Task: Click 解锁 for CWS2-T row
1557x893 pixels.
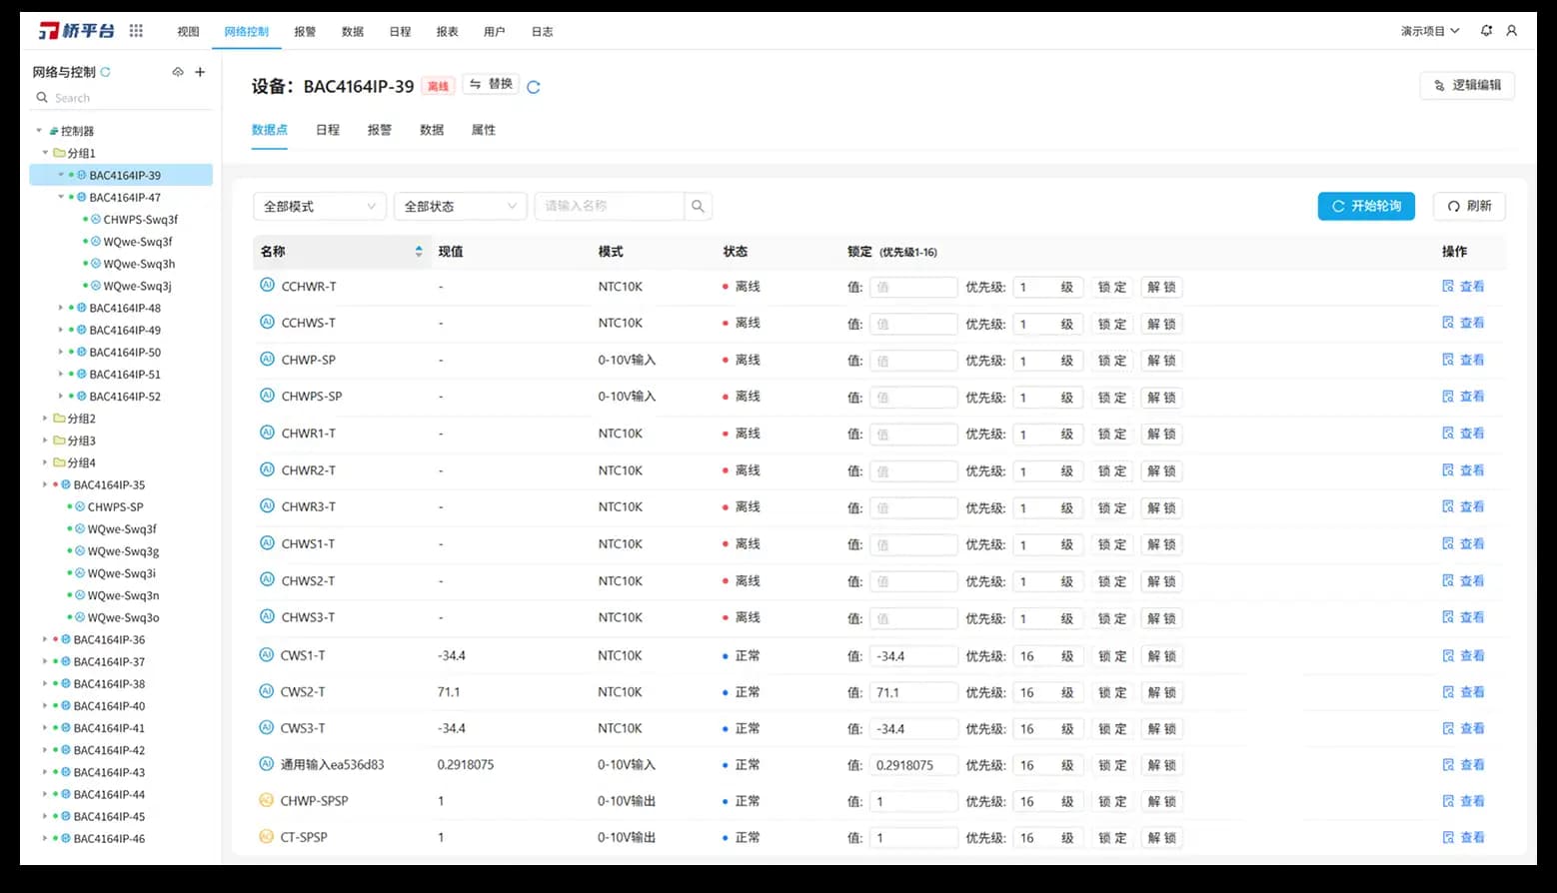Action: point(1161,692)
